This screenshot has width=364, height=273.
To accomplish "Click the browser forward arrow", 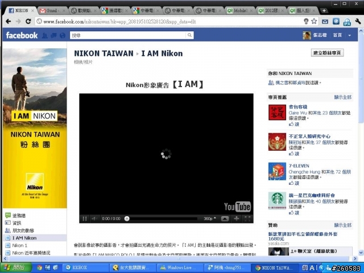I will point(18,22).
